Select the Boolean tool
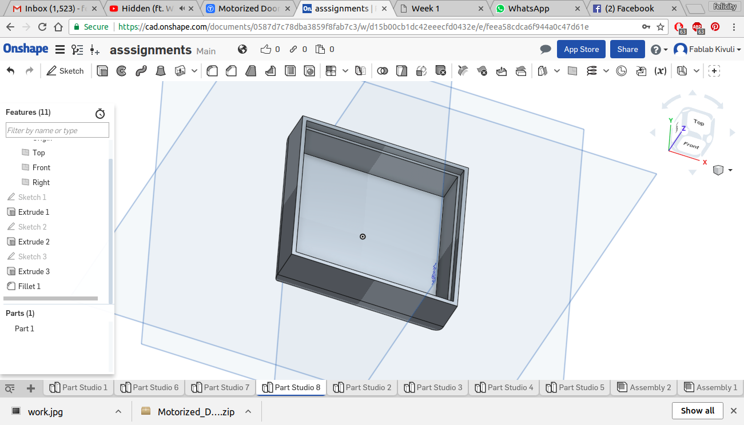The image size is (744, 425). 383,71
